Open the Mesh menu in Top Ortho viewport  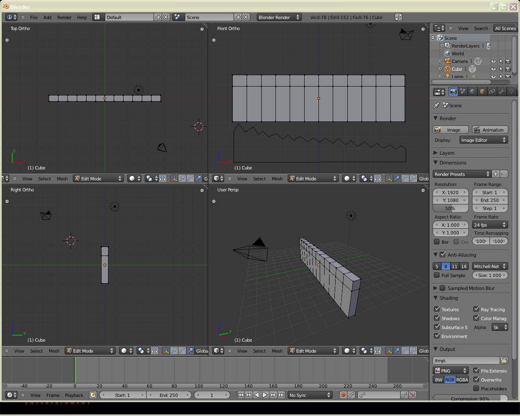point(62,179)
